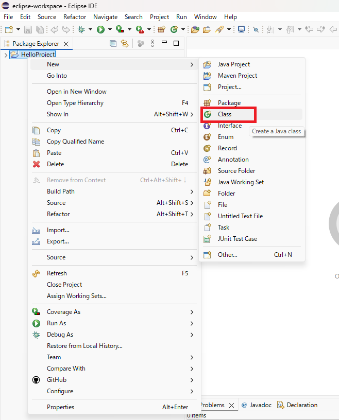Image resolution: width=339 pixels, height=420 pixels.
Task: Click the Redo toolbar arrow
Action: pos(66,29)
